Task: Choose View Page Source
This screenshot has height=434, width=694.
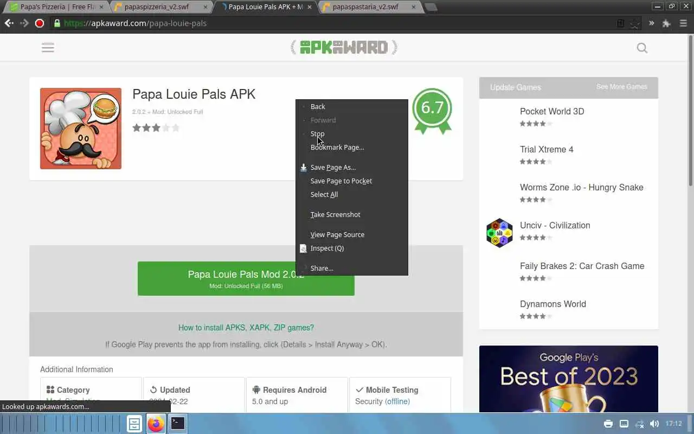Action: (x=351, y=234)
